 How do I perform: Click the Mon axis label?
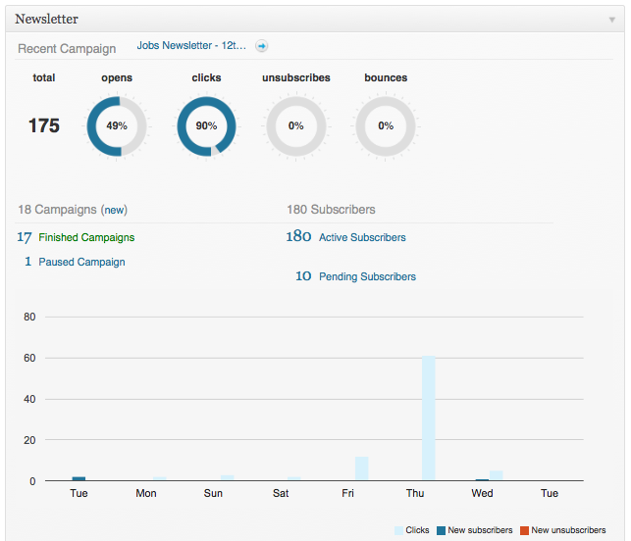pos(146,493)
